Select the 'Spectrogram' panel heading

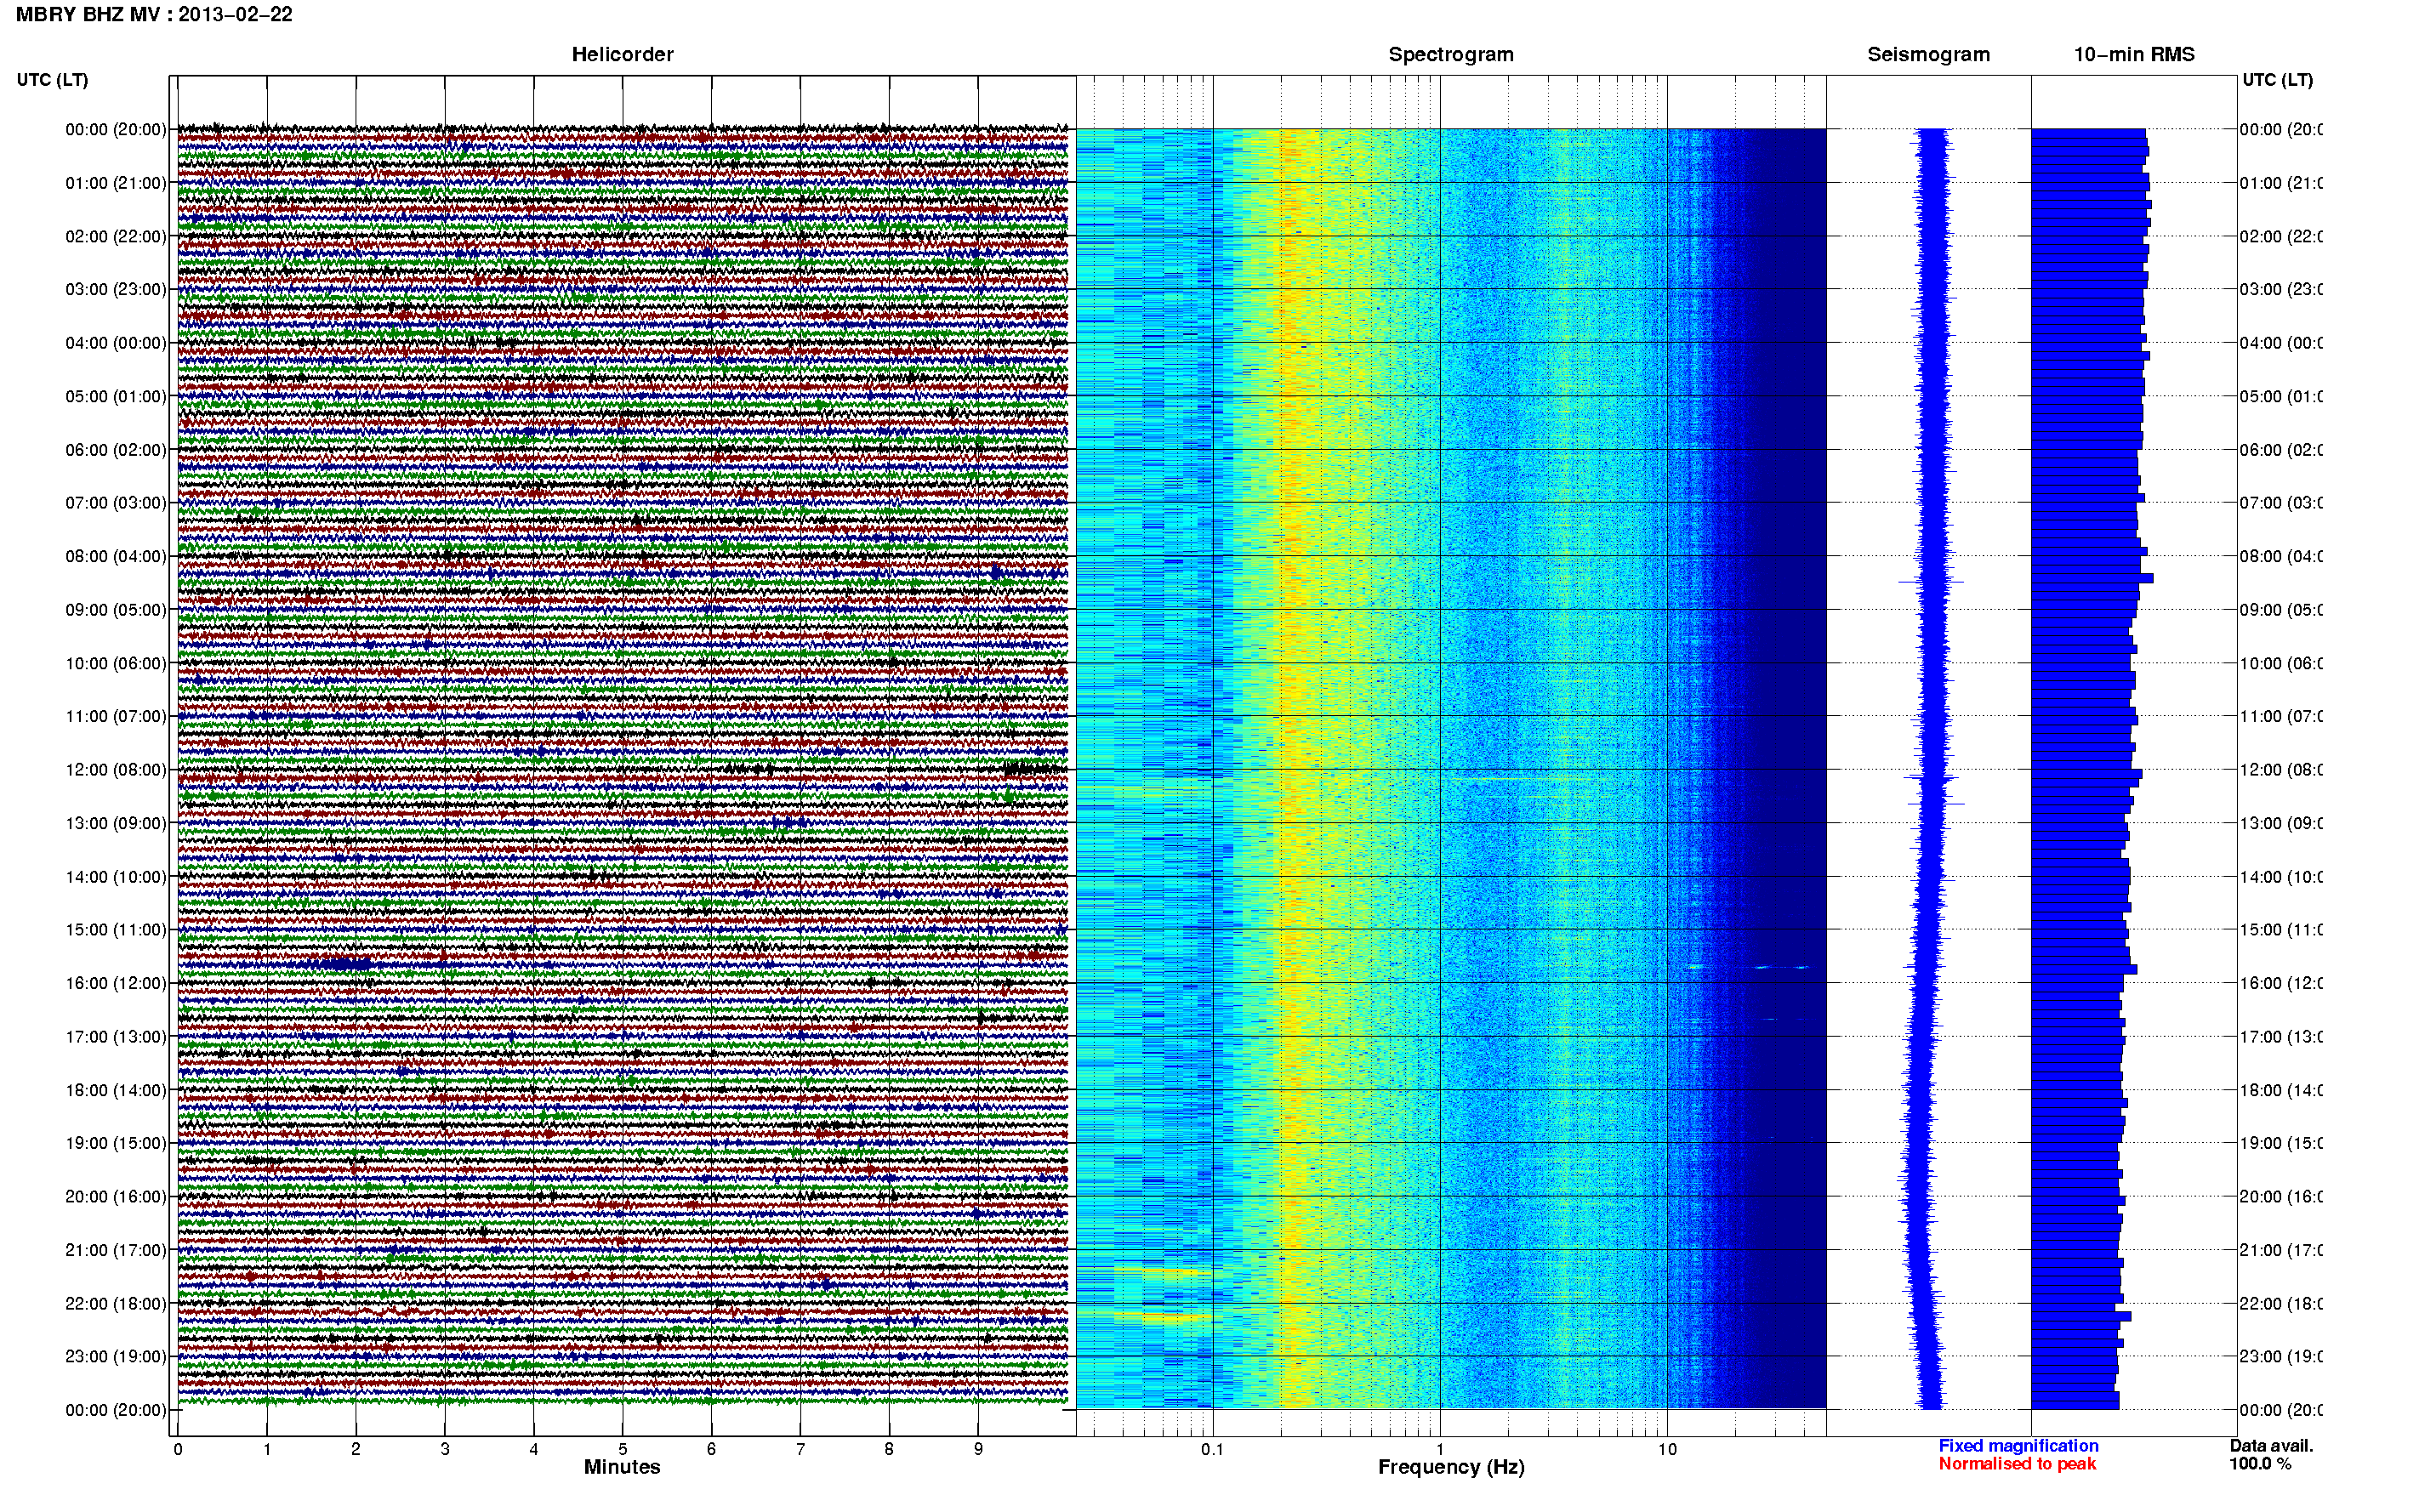point(1451,54)
